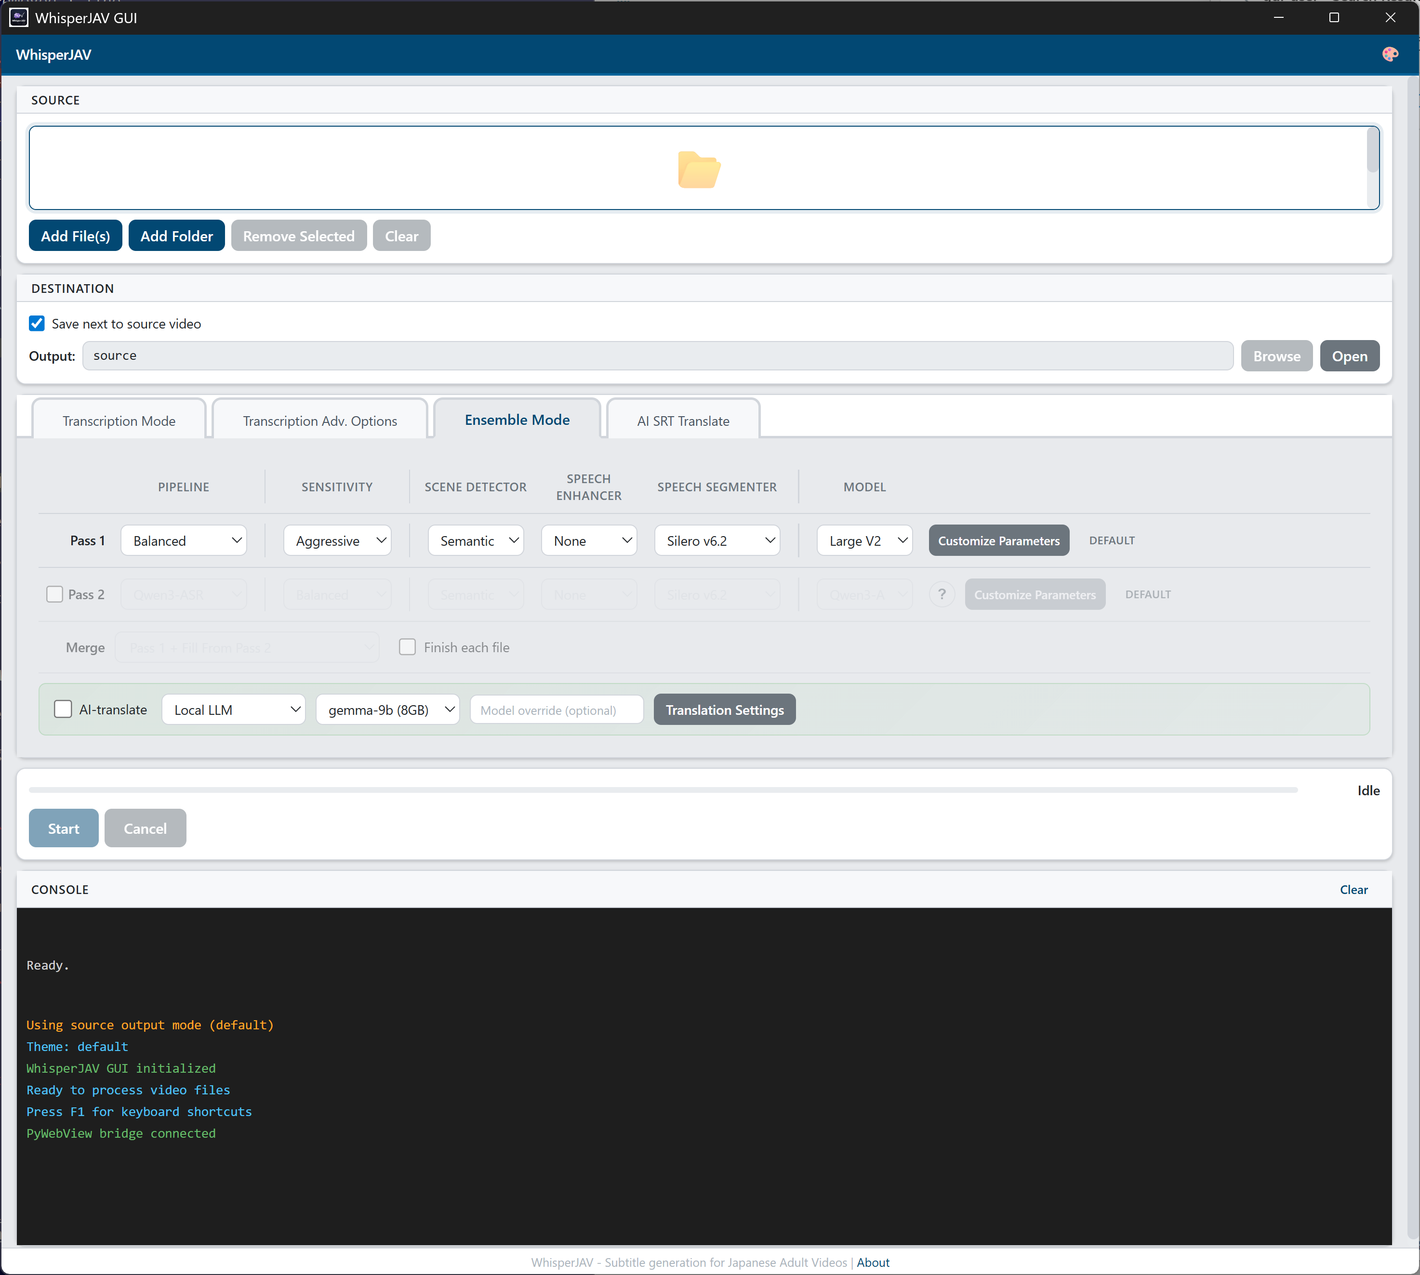Enable the Pass 2 checkbox
This screenshot has height=1275, width=1420.
click(54, 593)
